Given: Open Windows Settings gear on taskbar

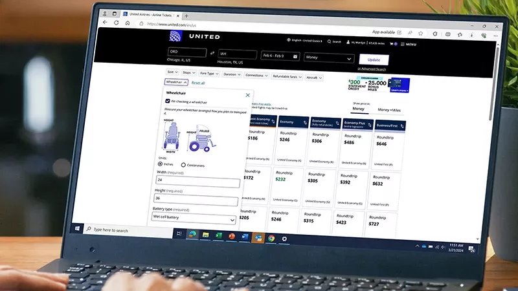Looking at the screenshot, I should 284,239.
